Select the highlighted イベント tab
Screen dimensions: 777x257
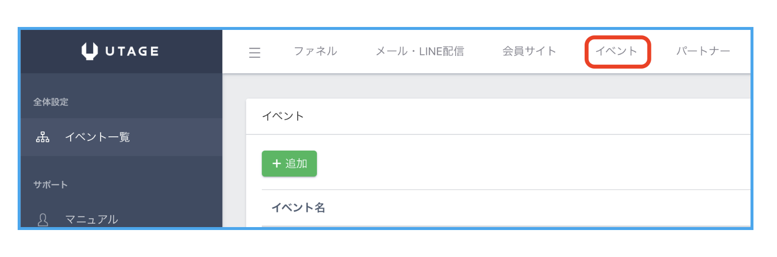pyautogui.click(x=617, y=51)
